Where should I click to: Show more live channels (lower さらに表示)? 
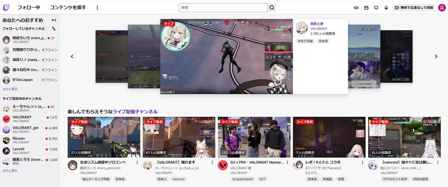(10, 171)
